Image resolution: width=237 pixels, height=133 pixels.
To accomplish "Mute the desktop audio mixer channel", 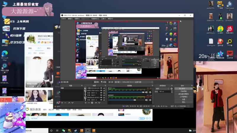I will click(146, 100).
